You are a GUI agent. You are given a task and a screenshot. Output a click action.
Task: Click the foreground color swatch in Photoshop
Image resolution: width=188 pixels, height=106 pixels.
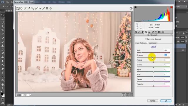(x=2, y=94)
